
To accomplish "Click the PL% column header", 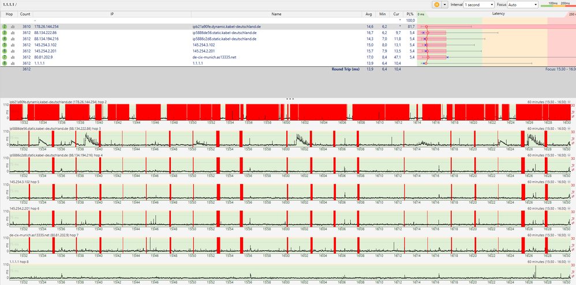I will (410, 14).
